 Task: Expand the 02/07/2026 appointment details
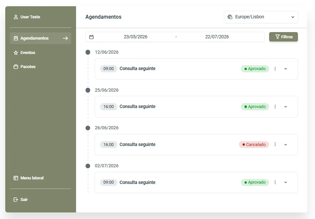click(x=285, y=182)
